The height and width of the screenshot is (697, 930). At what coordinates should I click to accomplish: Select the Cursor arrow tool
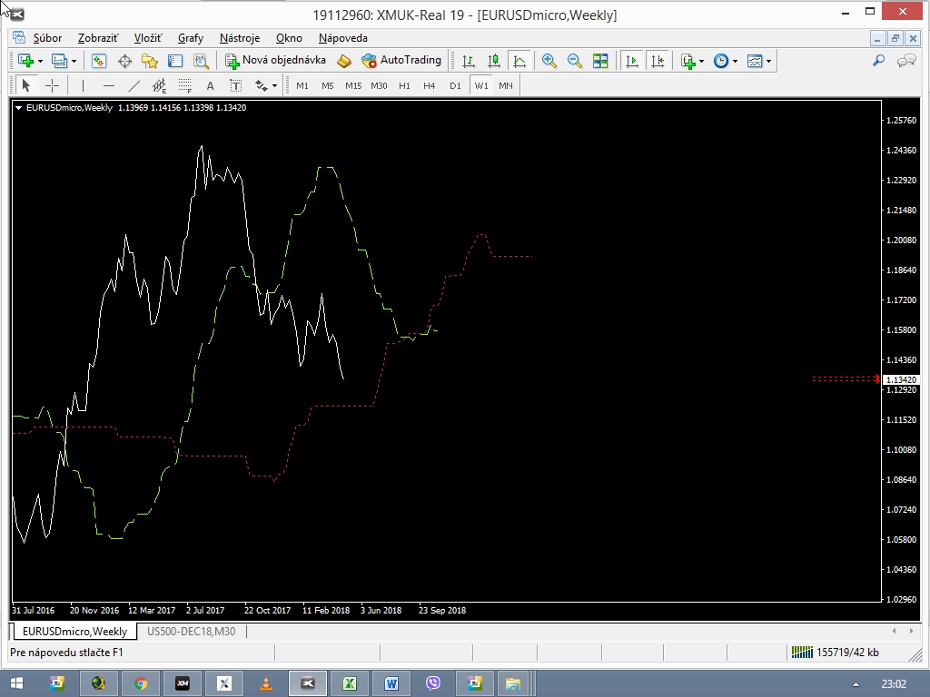[25, 85]
